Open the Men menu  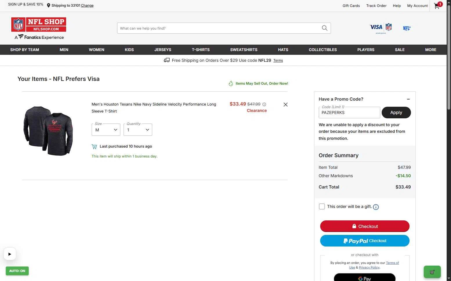(x=64, y=50)
